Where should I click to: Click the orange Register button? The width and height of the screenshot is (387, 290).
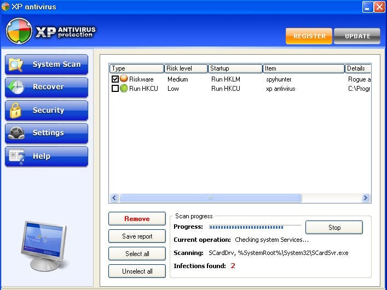tap(309, 36)
